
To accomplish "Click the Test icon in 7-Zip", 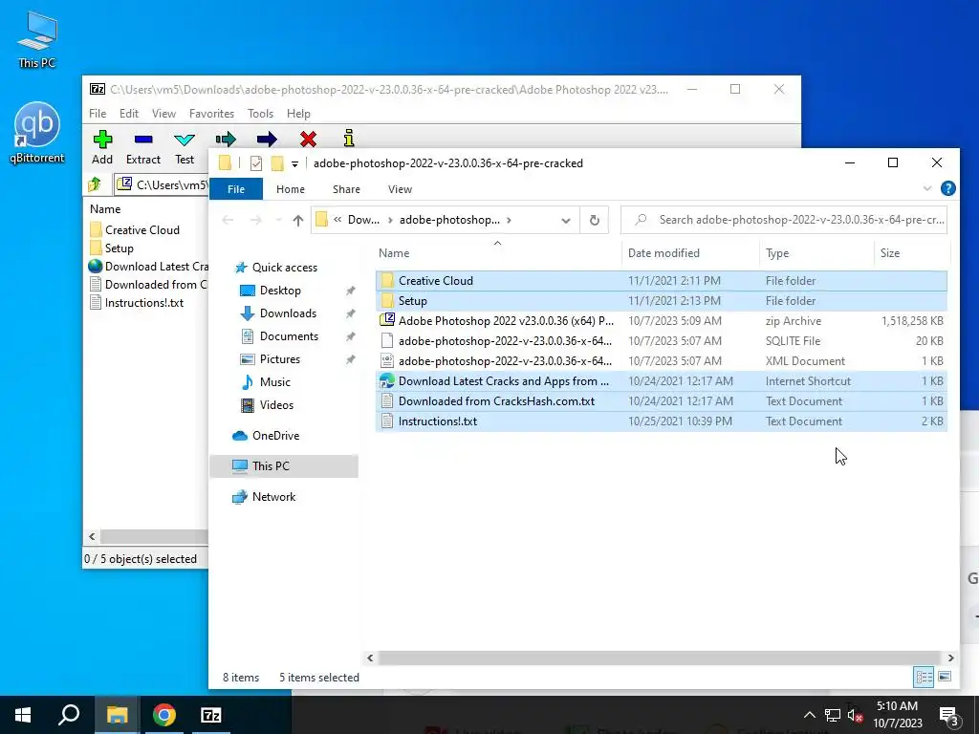I will click(185, 140).
